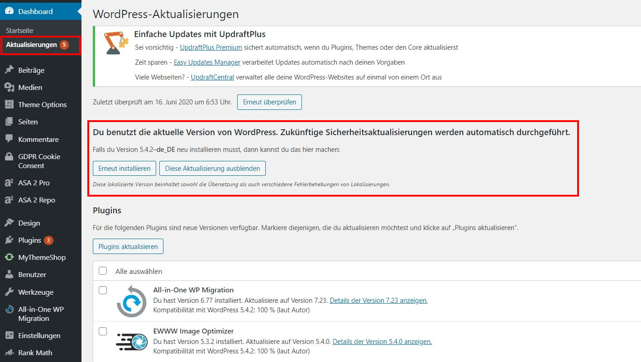Click the ASA 2 Repo icon
The image size is (641, 362).
(x=9, y=200)
